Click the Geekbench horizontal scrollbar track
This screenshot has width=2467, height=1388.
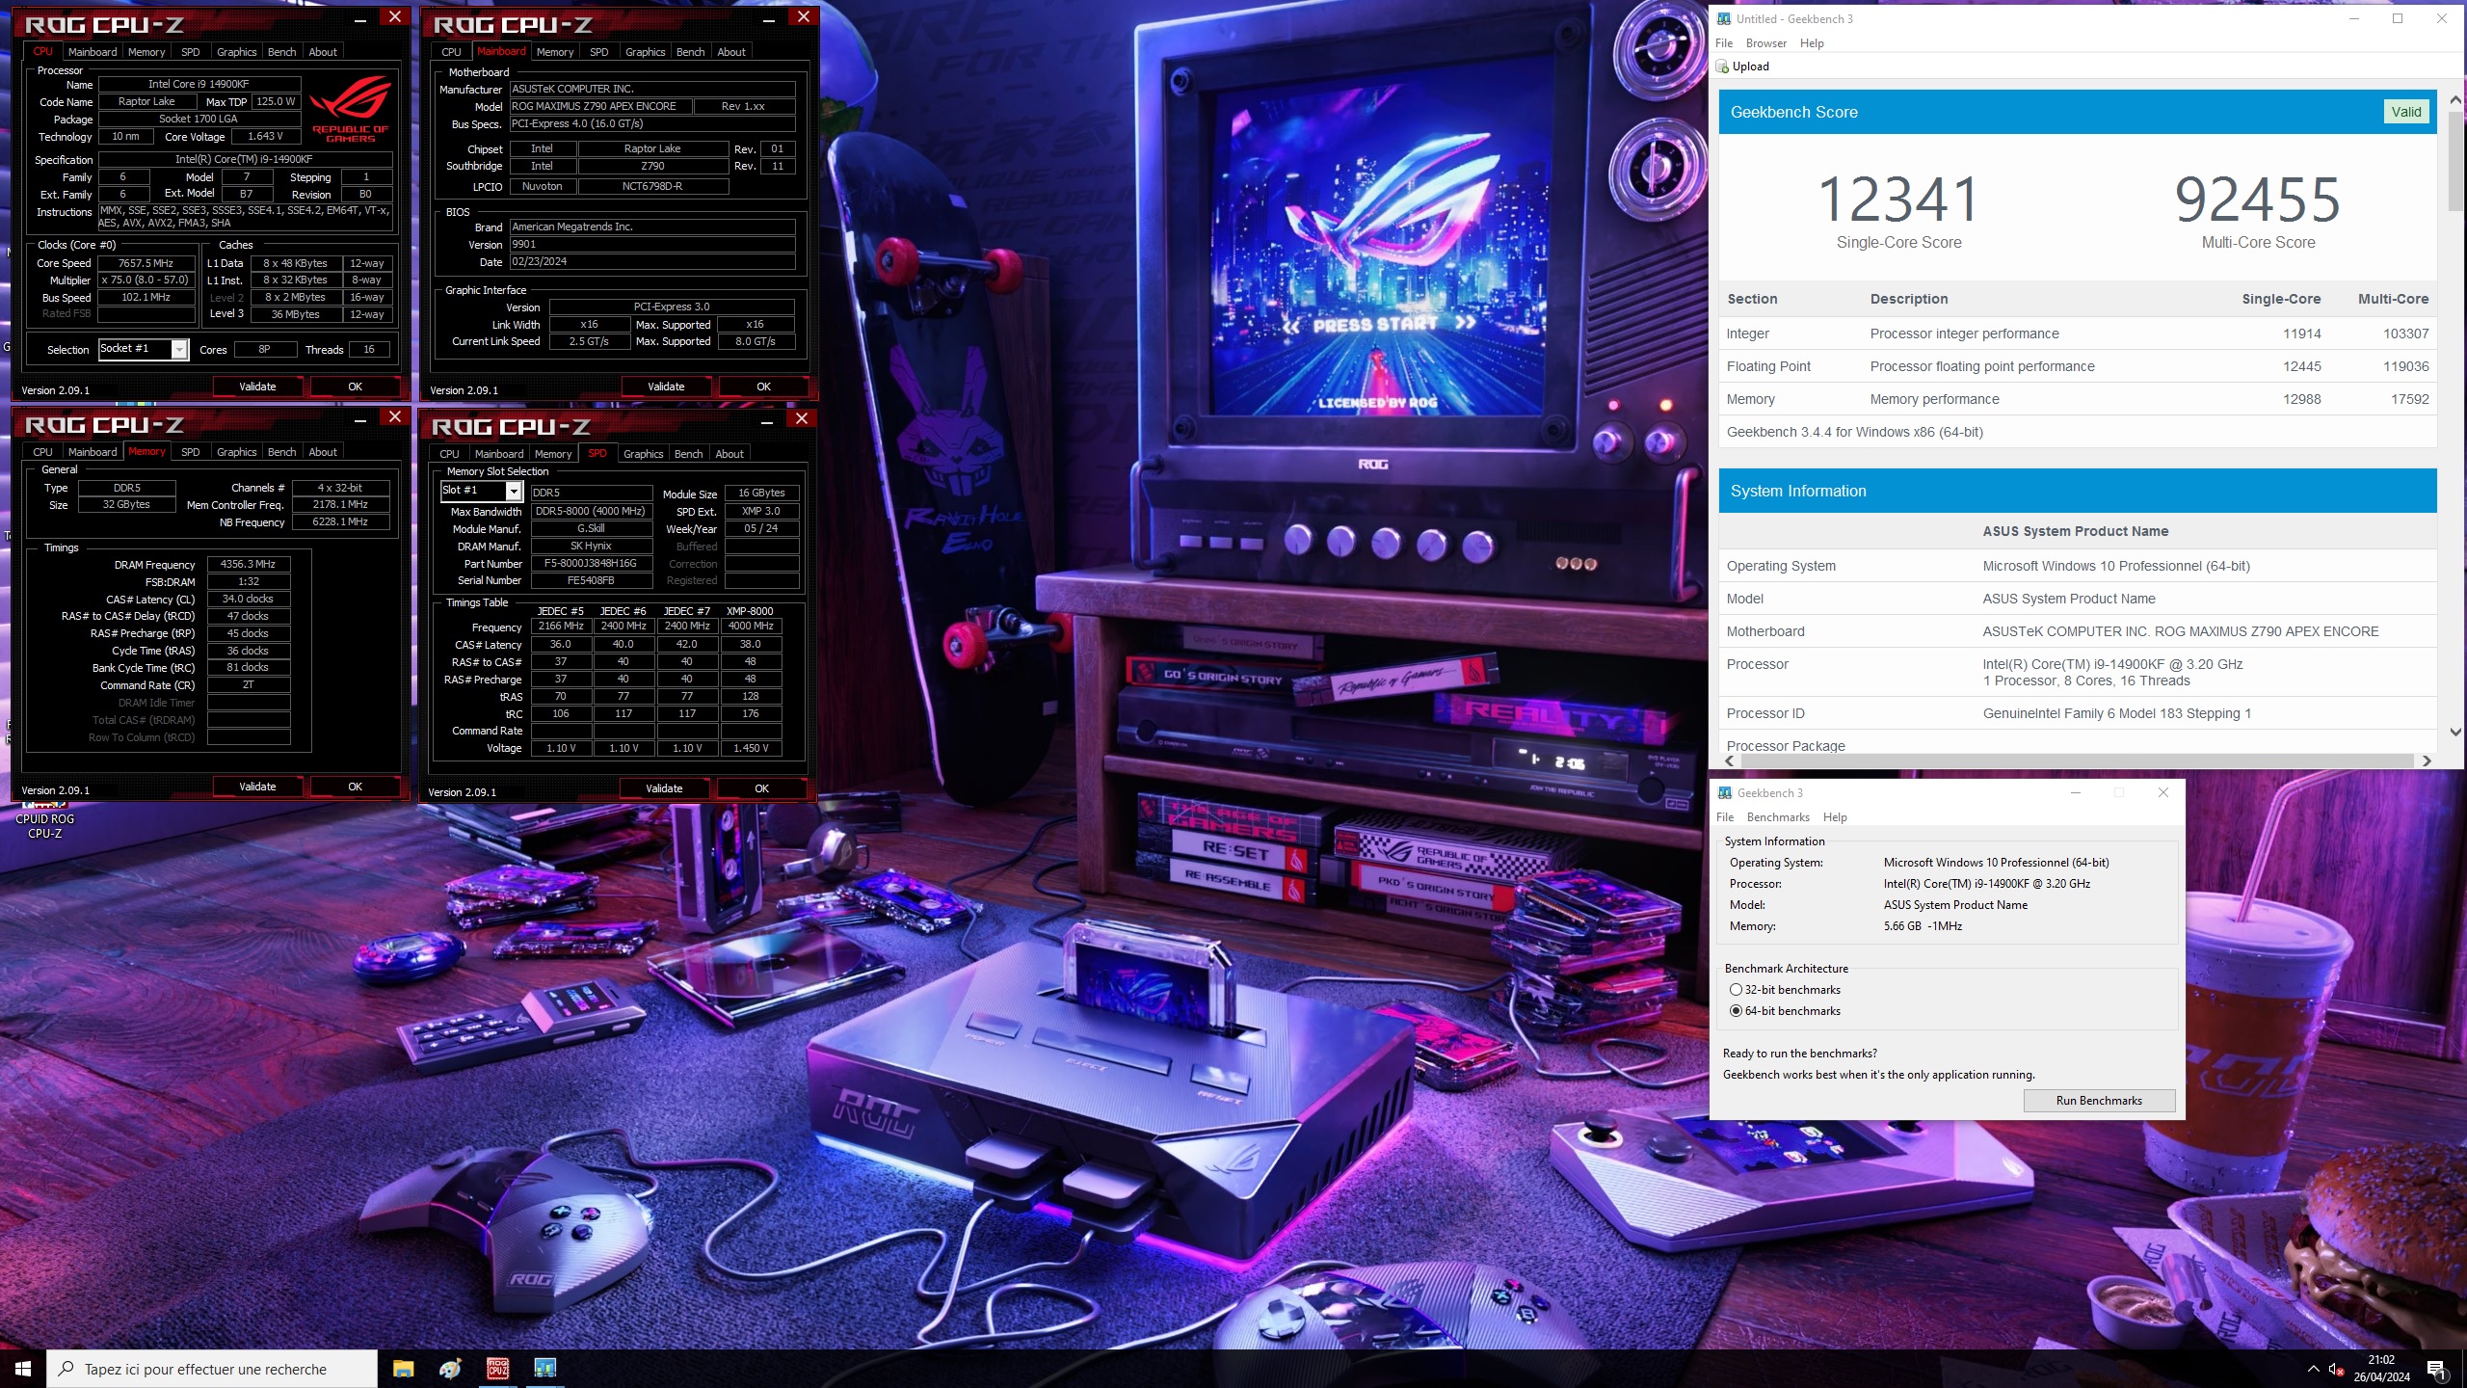tap(2077, 761)
